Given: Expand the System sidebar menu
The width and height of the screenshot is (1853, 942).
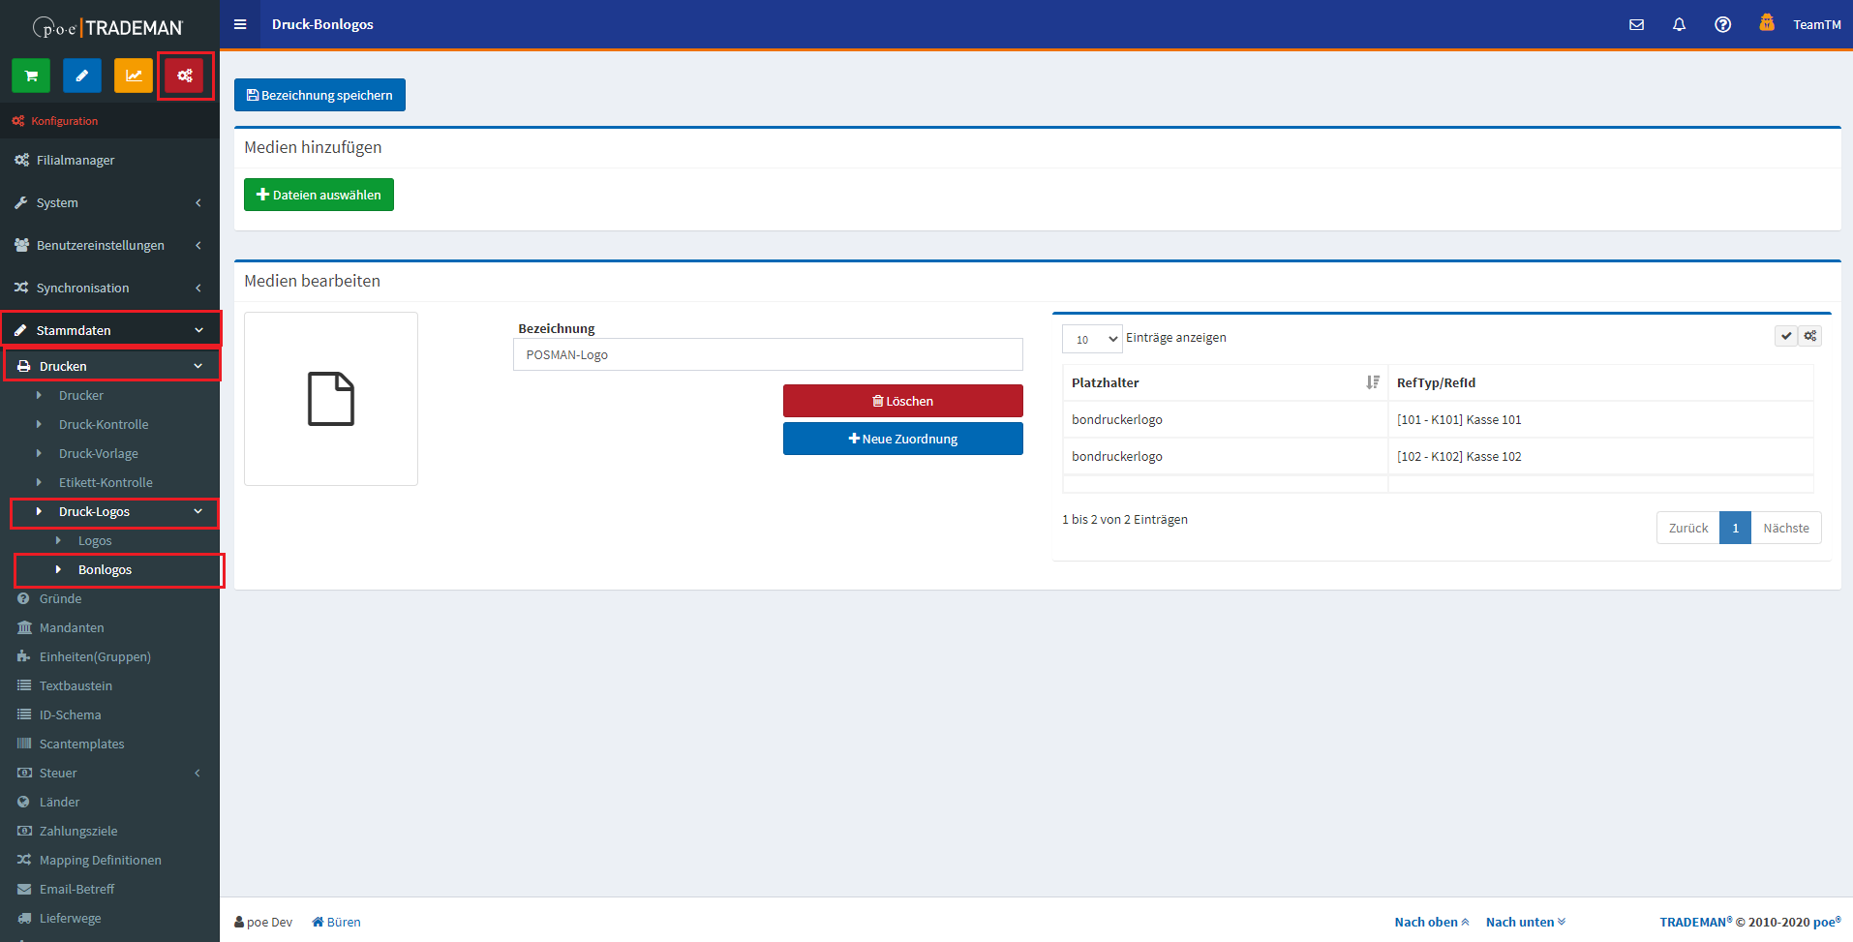Looking at the screenshot, I should tap(110, 203).
